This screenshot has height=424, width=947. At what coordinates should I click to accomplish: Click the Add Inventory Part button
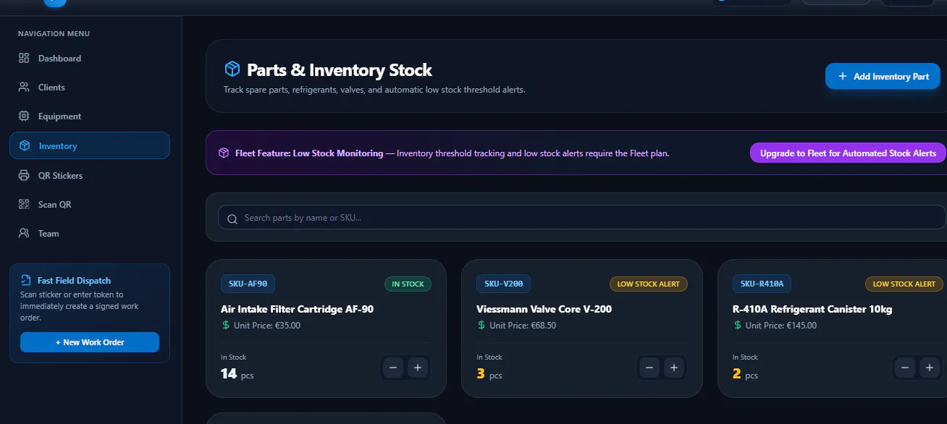point(883,77)
